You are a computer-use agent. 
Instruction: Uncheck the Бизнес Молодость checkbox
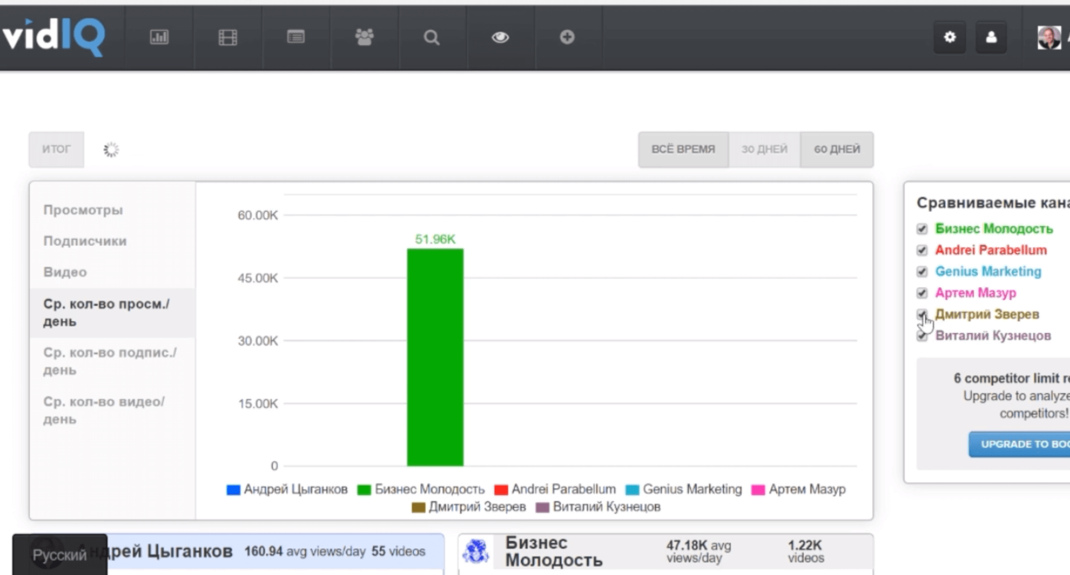coord(922,229)
